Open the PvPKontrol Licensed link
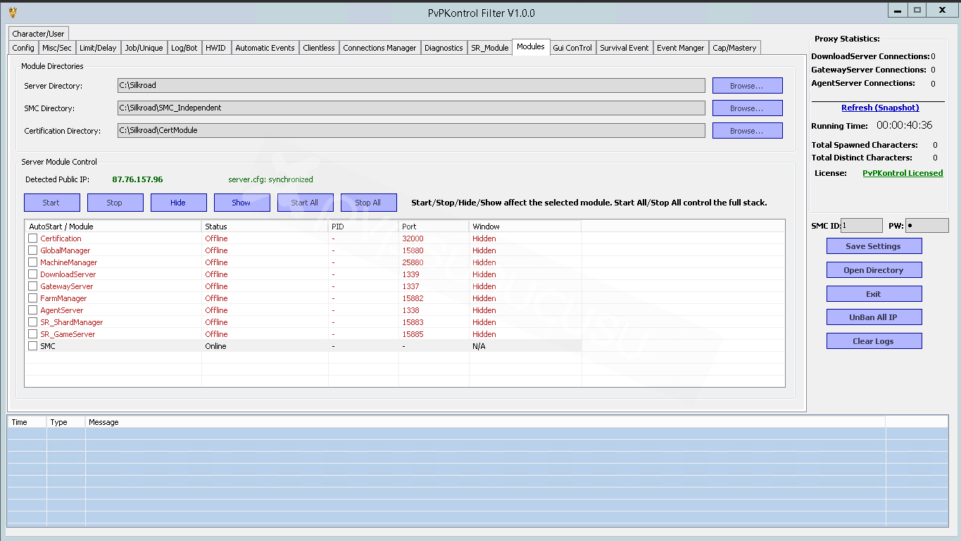The image size is (961, 541). point(903,173)
